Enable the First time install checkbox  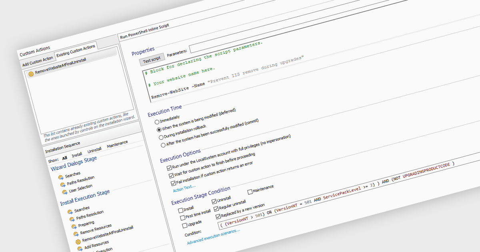point(182,218)
